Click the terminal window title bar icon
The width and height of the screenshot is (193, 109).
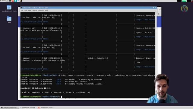[x=21, y=8]
